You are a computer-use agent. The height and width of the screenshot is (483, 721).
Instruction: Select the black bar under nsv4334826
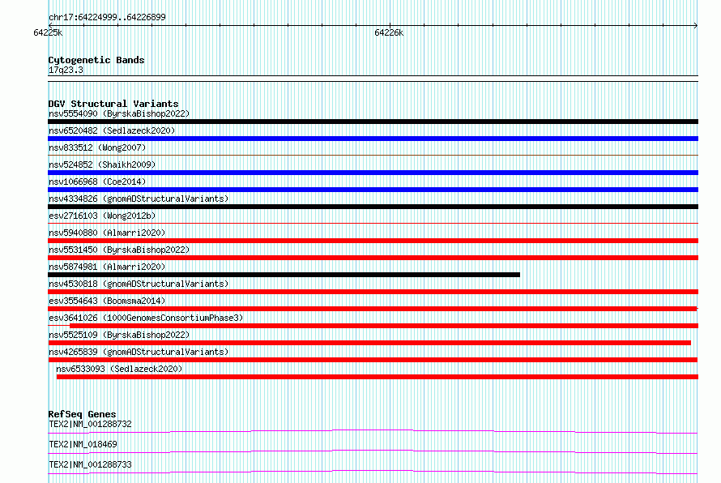click(373, 207)
